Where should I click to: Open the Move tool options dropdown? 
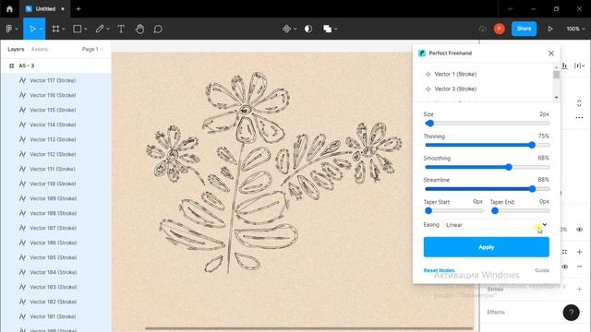[41, 29]
